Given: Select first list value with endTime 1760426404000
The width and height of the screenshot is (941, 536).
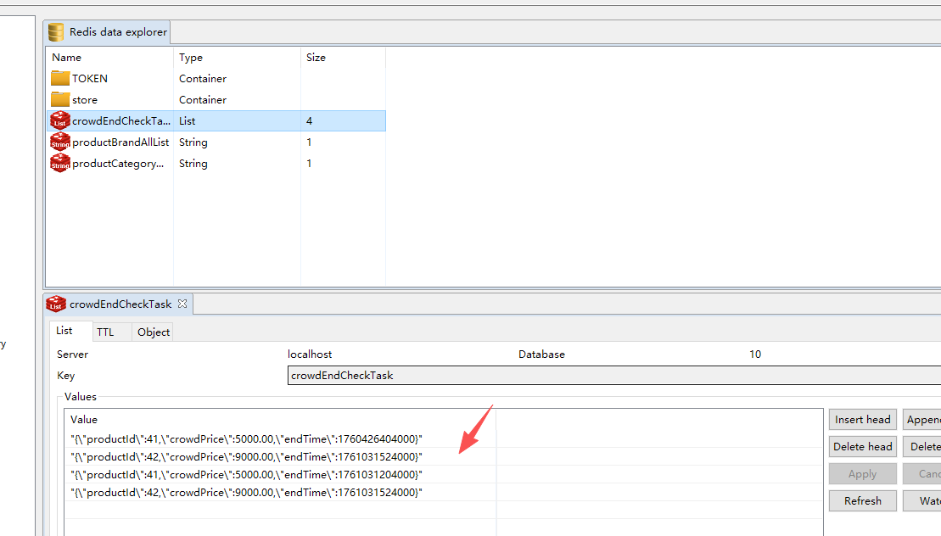Looking at the screenshot, I should point(246,438).
